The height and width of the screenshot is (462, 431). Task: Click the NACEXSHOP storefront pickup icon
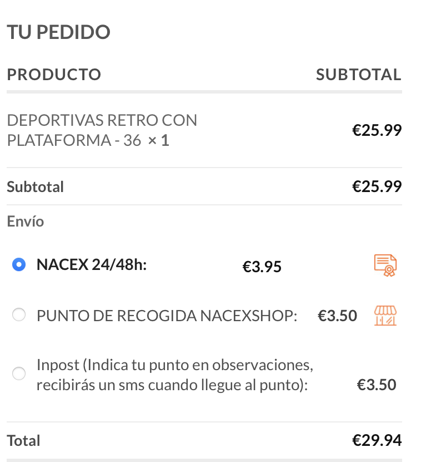[385, 316]
